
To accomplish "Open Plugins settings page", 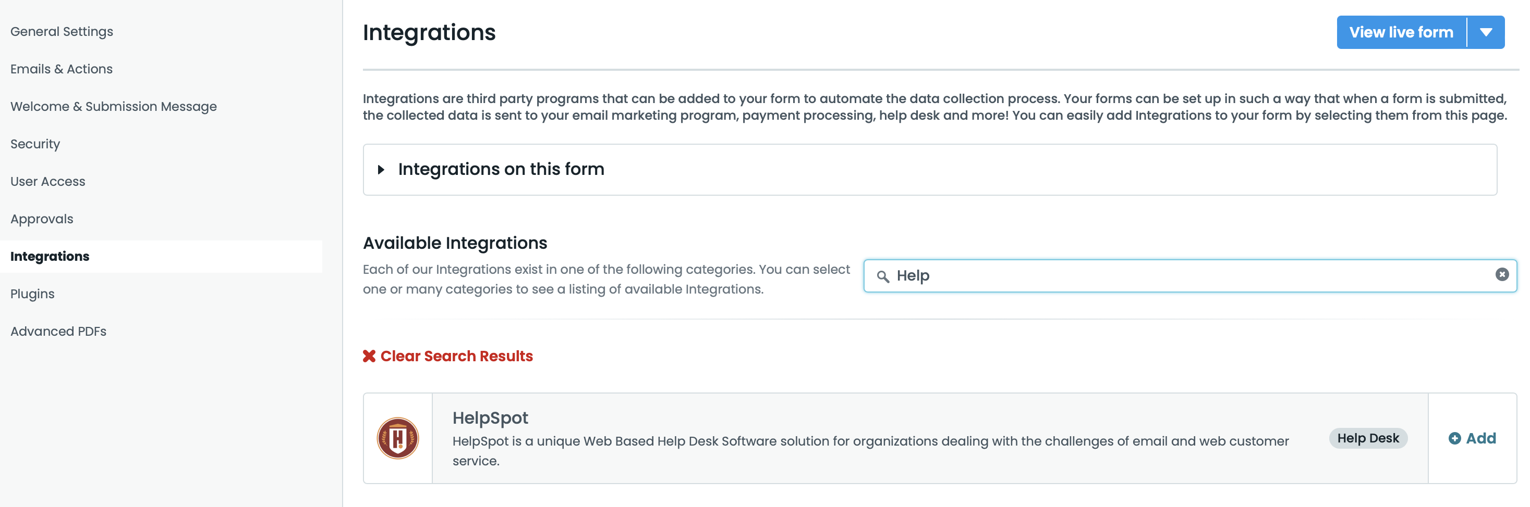I will (x=32, y=294).
